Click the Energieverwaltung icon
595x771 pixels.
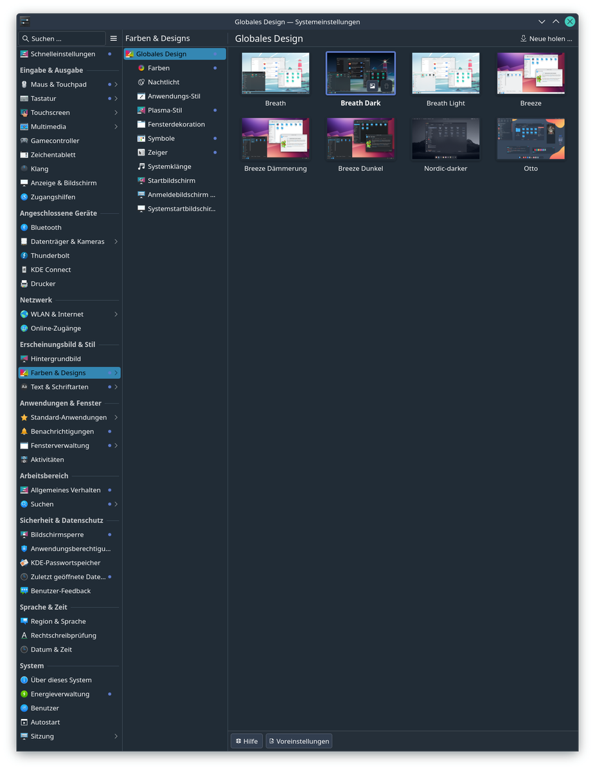[x=24, y=694]
